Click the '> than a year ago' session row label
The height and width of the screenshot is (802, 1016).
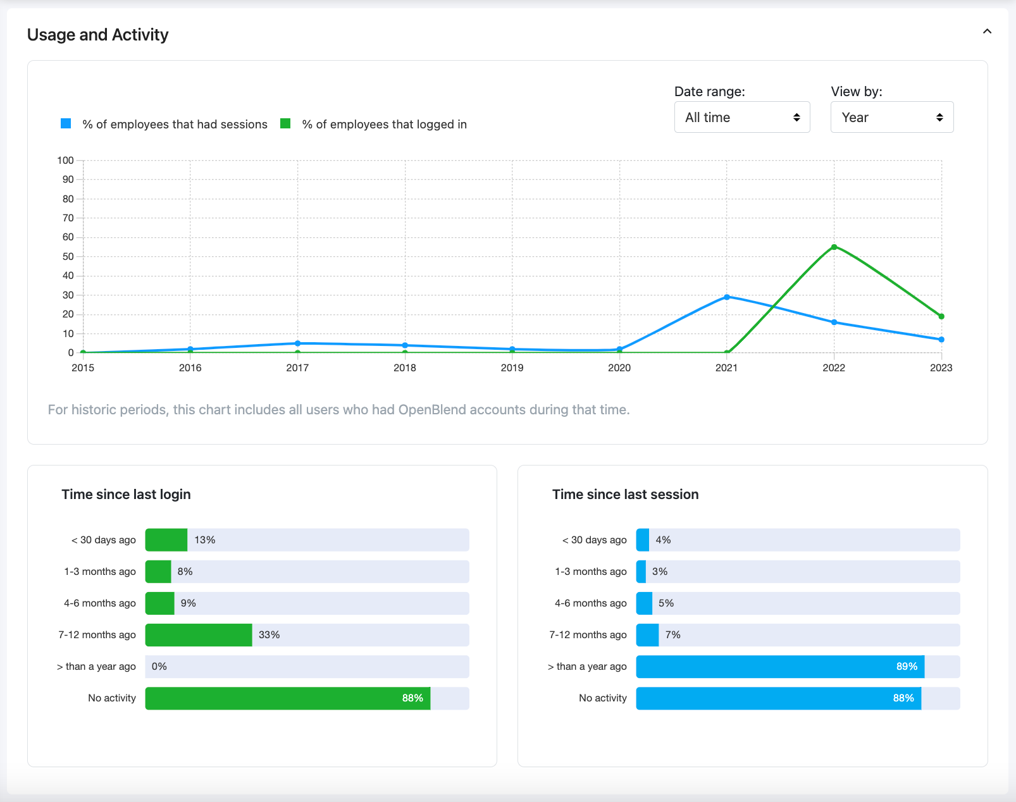587,667
